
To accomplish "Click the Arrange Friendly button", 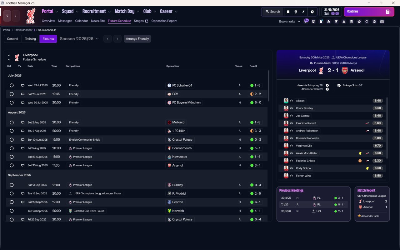I will click(137, 39).
